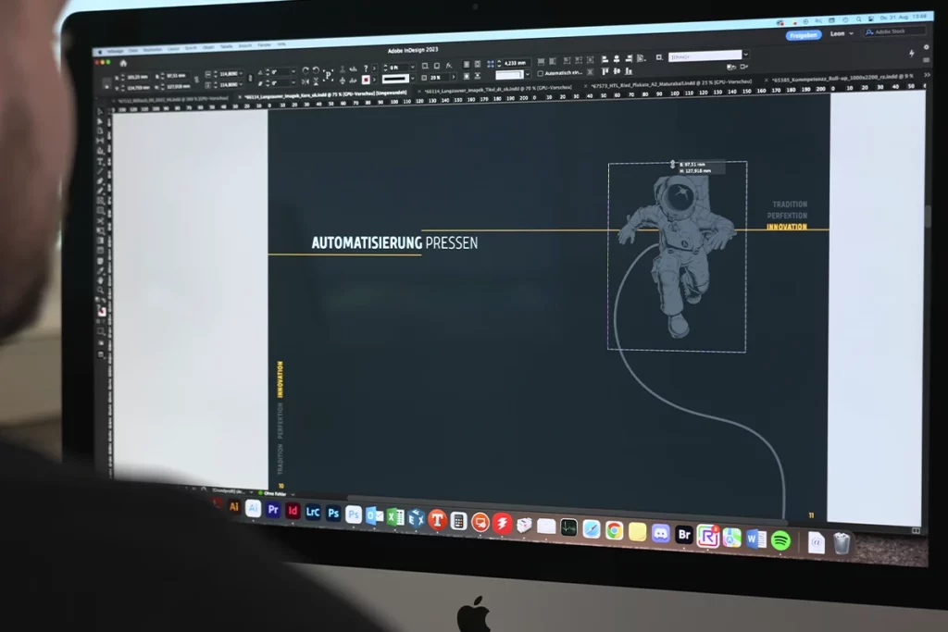Open the Leon workspace dropdown

click(841, 34)
